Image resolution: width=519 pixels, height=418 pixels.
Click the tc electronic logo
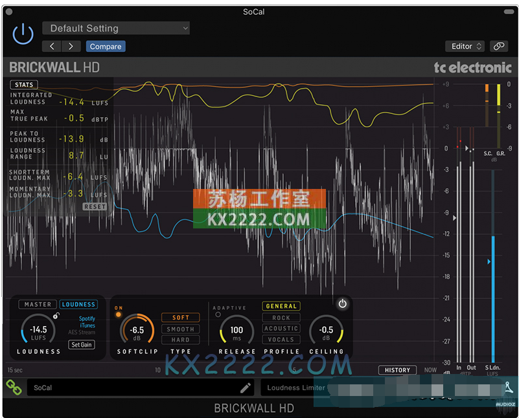click(x=472, y=67)
